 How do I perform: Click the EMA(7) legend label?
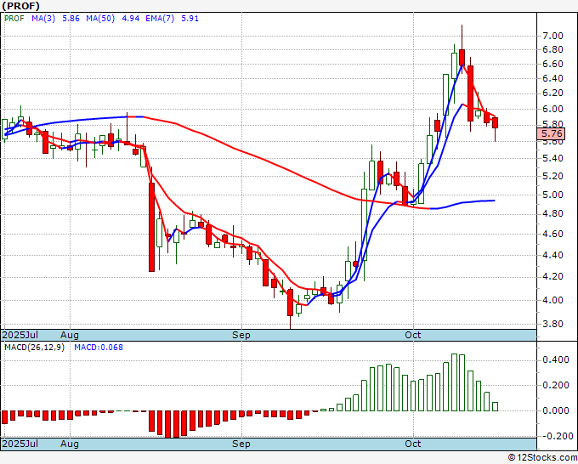tap(160, 19)
